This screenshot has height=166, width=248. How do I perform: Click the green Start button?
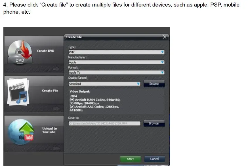tap(130, 159)
